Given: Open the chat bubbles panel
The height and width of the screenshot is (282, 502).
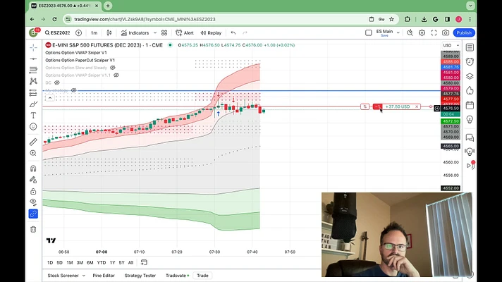Looking at the screenshot, I should 470,137.
